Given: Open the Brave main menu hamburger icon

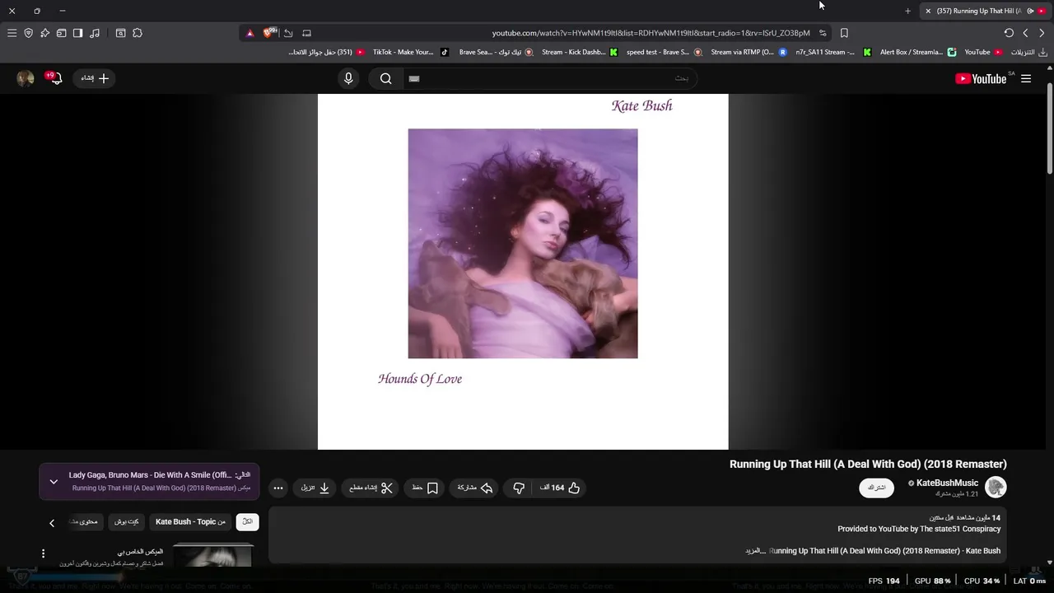Looking at the screenshot, I should 12,33.
